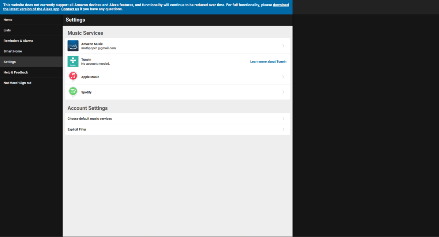Click 'No account needed.' text
The image size is (439, 237).
pos(95,64)
